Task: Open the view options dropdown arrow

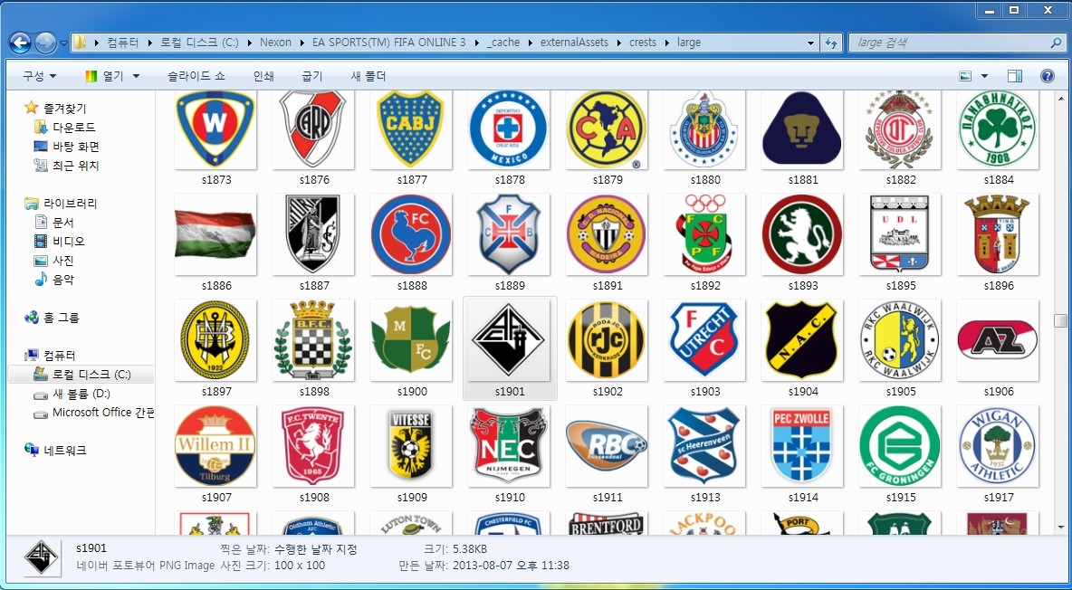Action: (x=984, y=76)
